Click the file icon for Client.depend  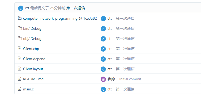[19, 59]
